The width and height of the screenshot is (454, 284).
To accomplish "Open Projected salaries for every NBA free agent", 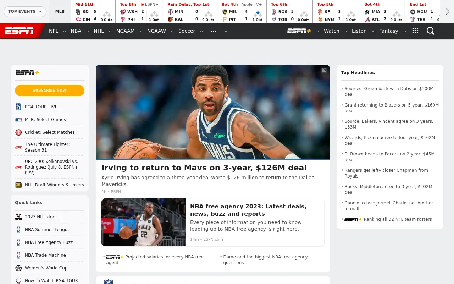I will click(155, 260).
